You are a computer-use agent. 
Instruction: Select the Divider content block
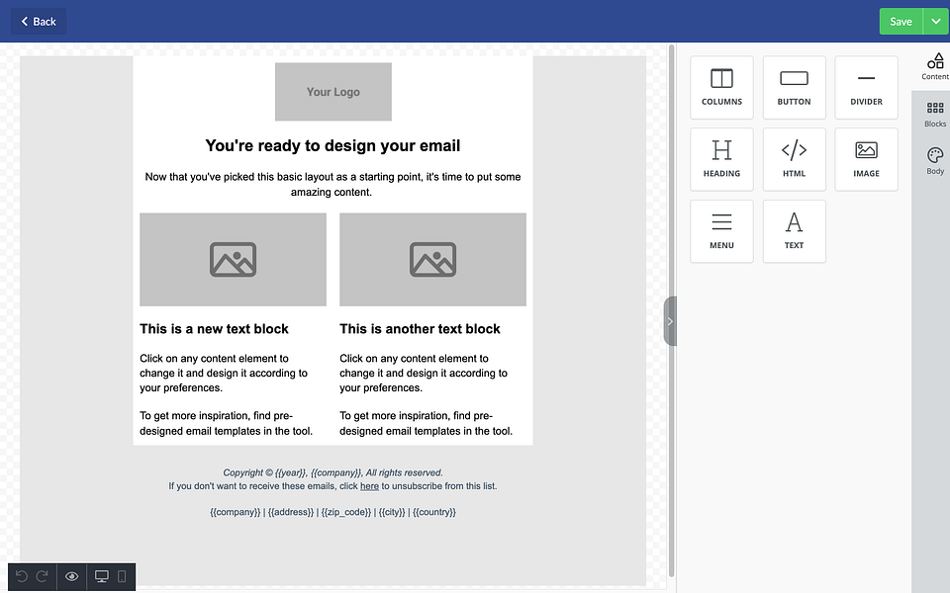(867, 87)
